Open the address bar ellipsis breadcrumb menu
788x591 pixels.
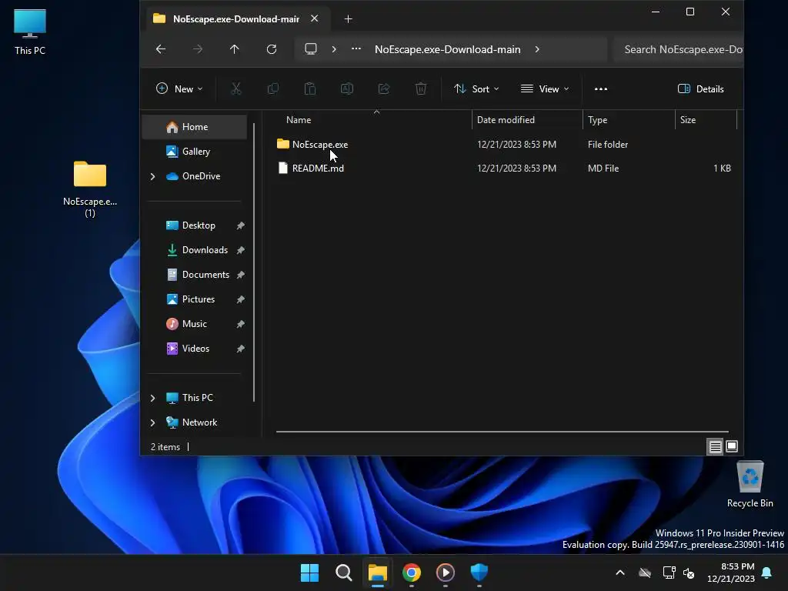click(x=356, y=49)
